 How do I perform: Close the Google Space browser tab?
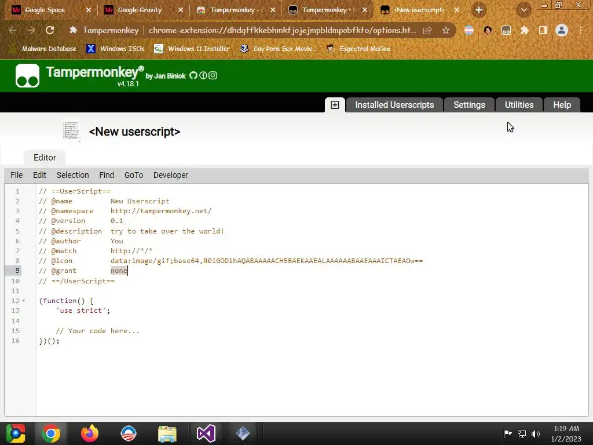pyautogui.click(x=88, y=10)
